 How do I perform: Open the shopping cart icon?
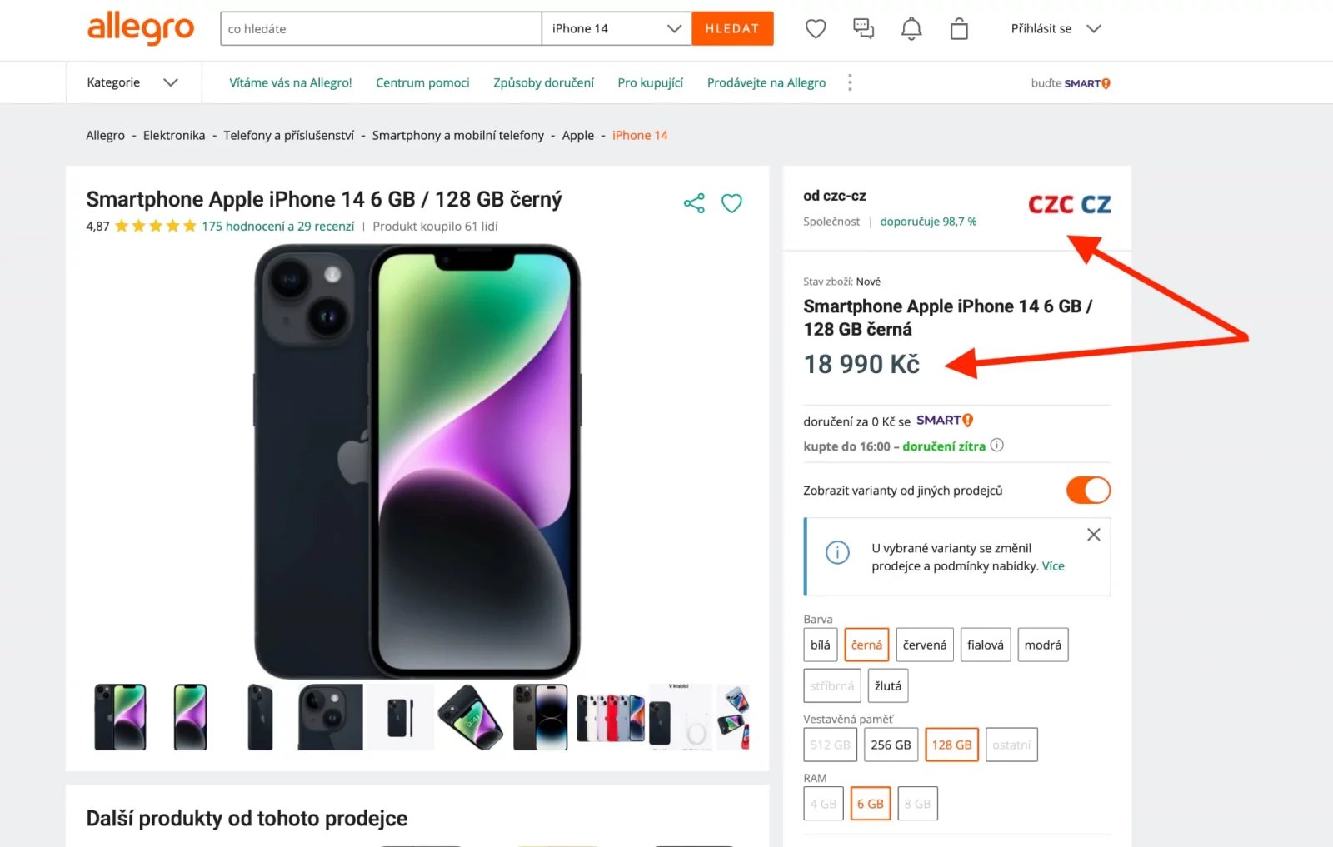[958, 27]
